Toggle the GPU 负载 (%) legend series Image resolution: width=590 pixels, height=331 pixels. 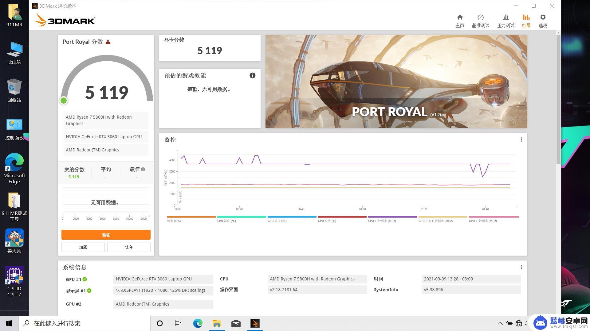pyautogui.click(x=342, y=219)
